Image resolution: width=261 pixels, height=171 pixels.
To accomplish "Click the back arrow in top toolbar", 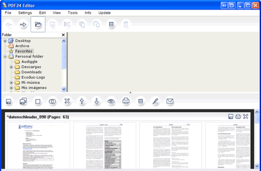I will 9,25.
